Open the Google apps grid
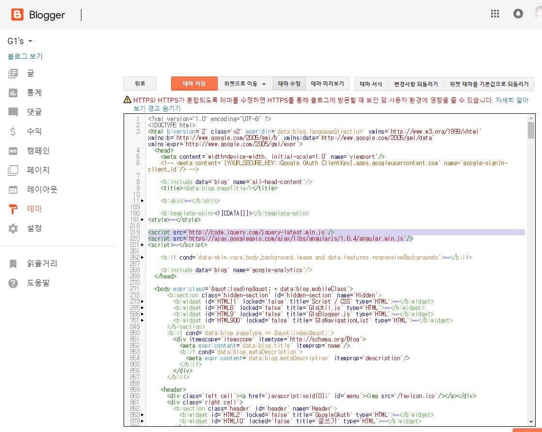Viewport: 542px width, 432px height. (x=495, y=14)
